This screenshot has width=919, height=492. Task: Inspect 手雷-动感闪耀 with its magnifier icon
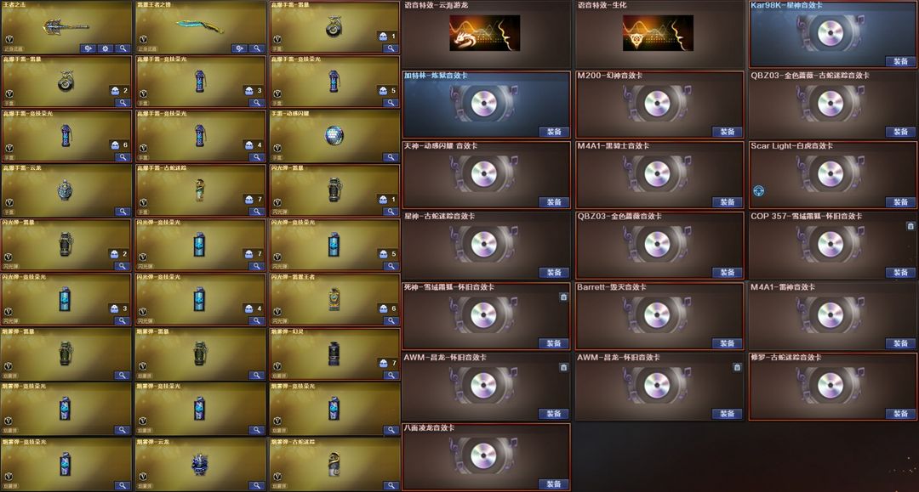click(391, 157)
